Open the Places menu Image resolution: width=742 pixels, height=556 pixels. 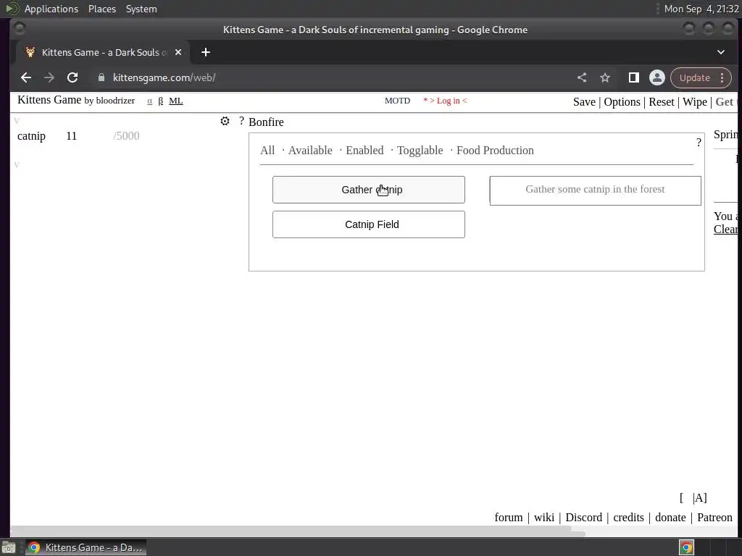coord(101,9)
